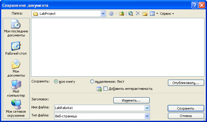Open the Back button history arrow
The image size is (207, 122).
tap(116, 14)
